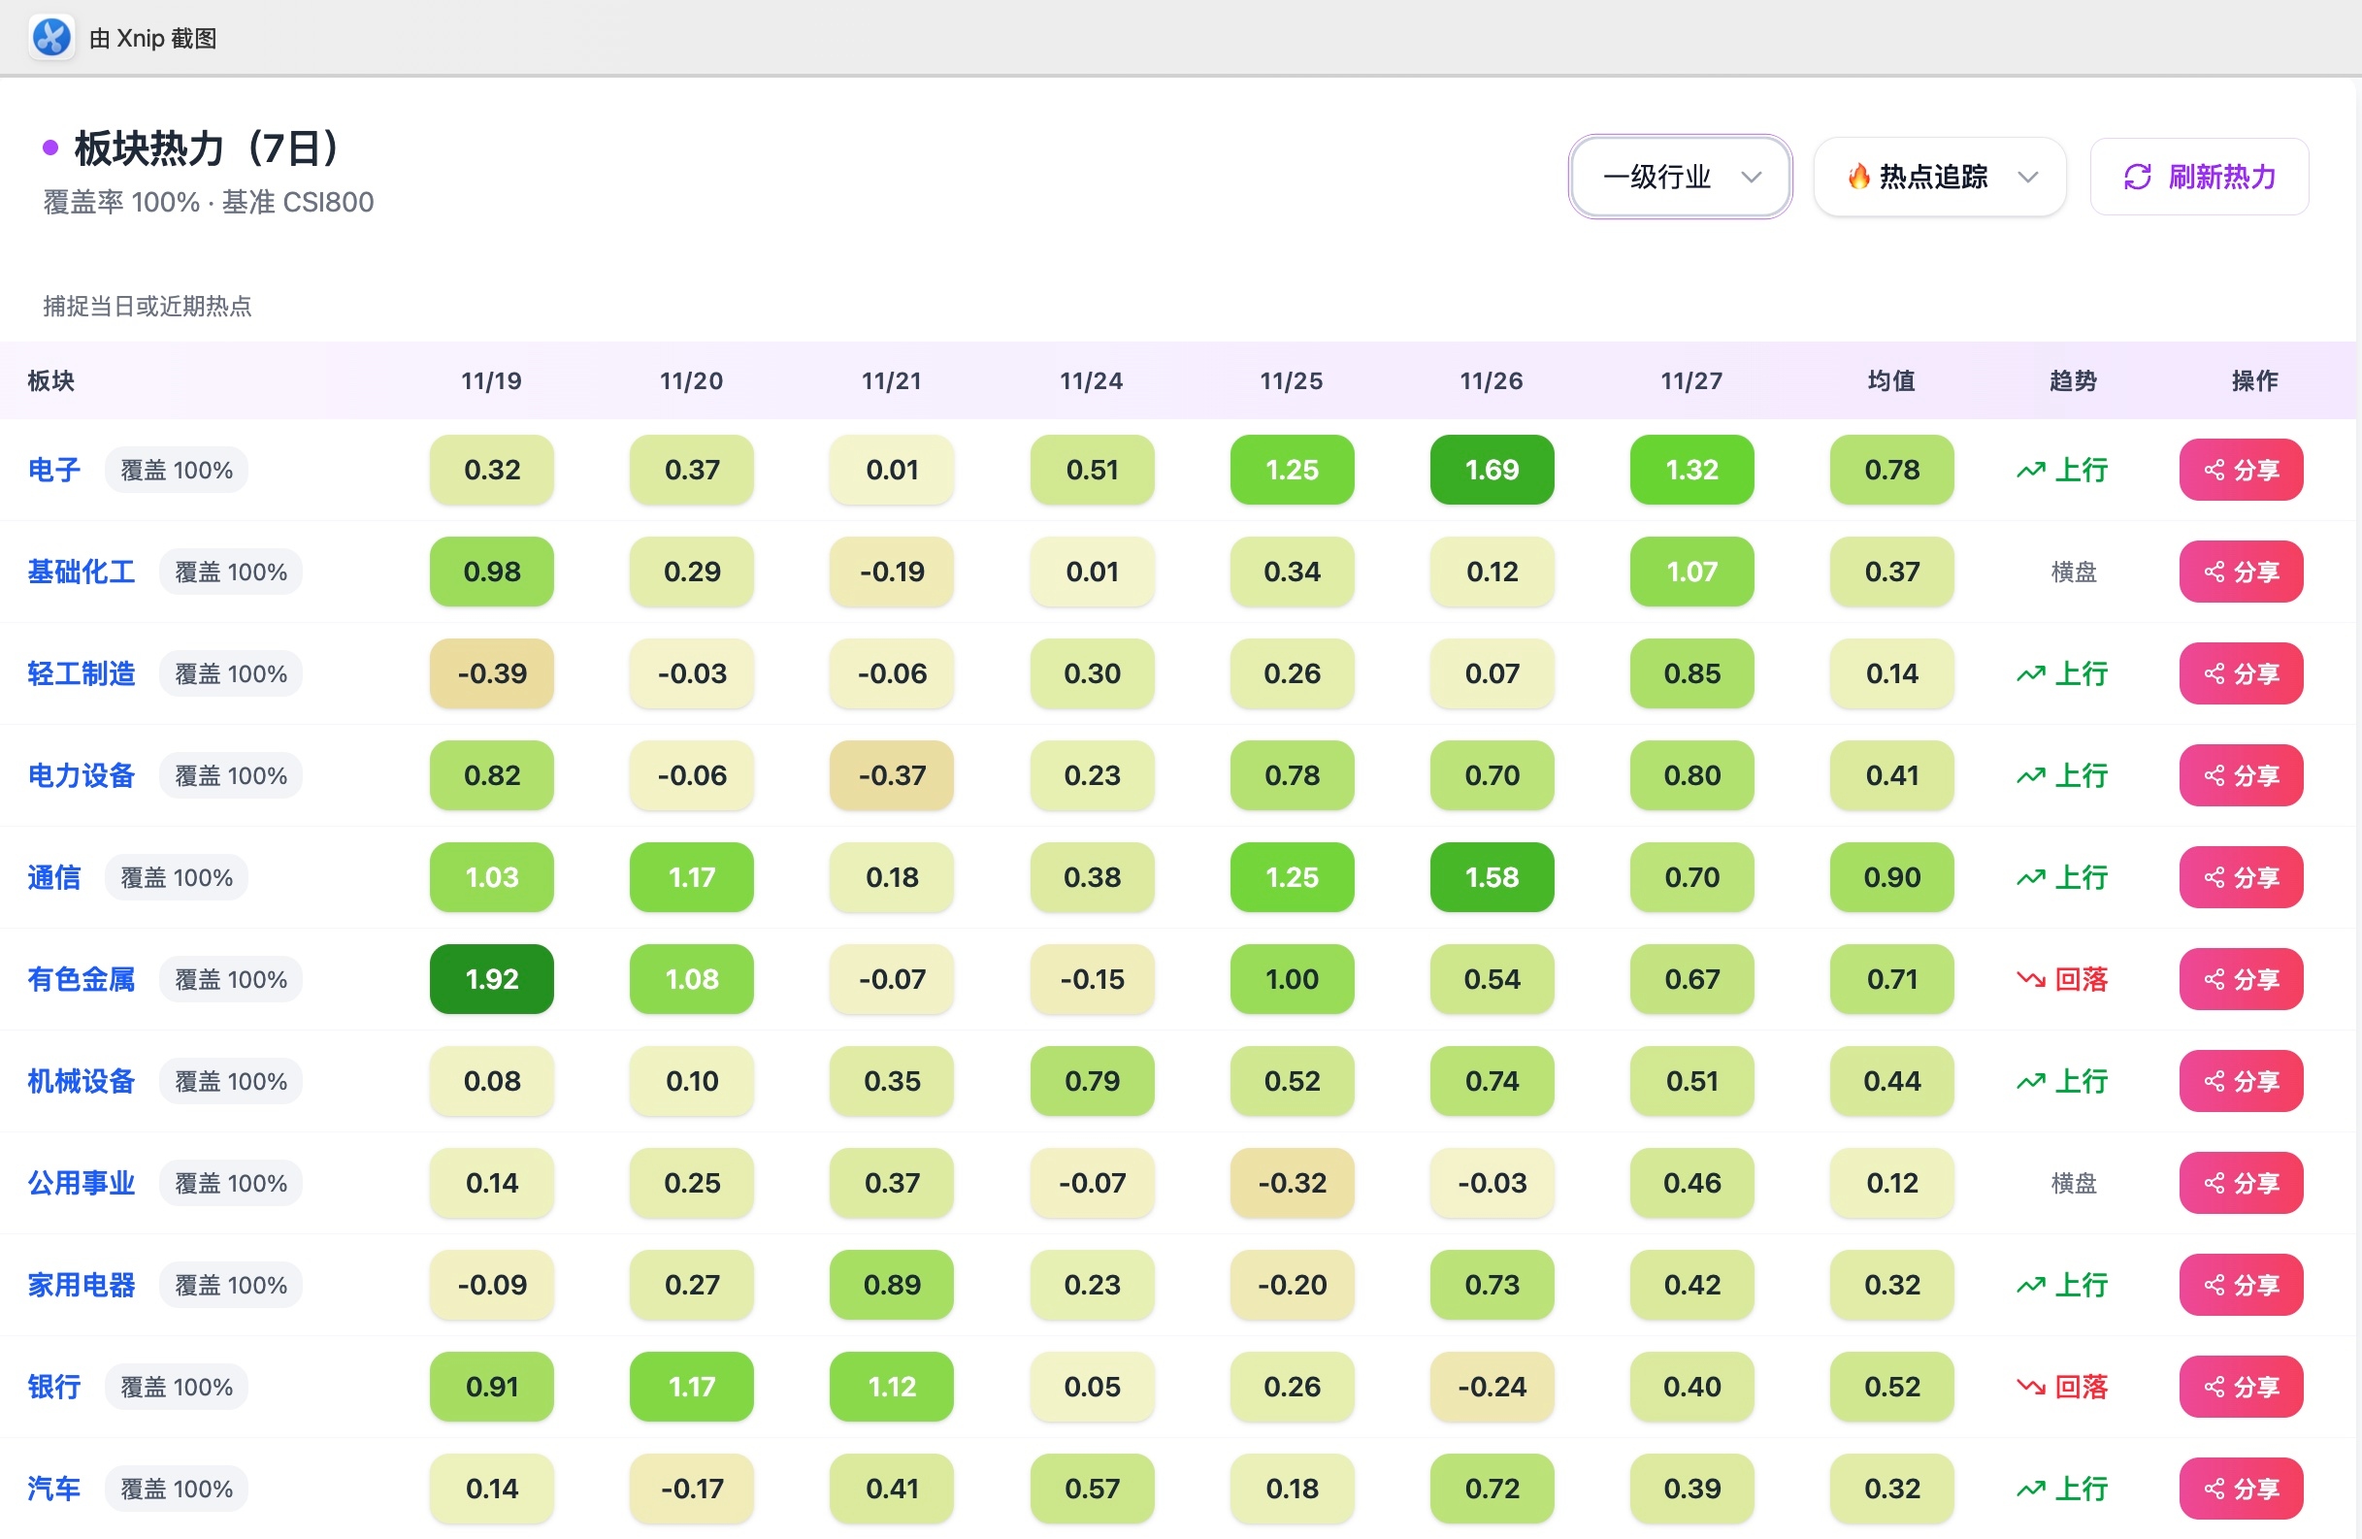Click the share button for 电子 row
Viewport: 2362px width, 1539px height.
point(2240,470)
